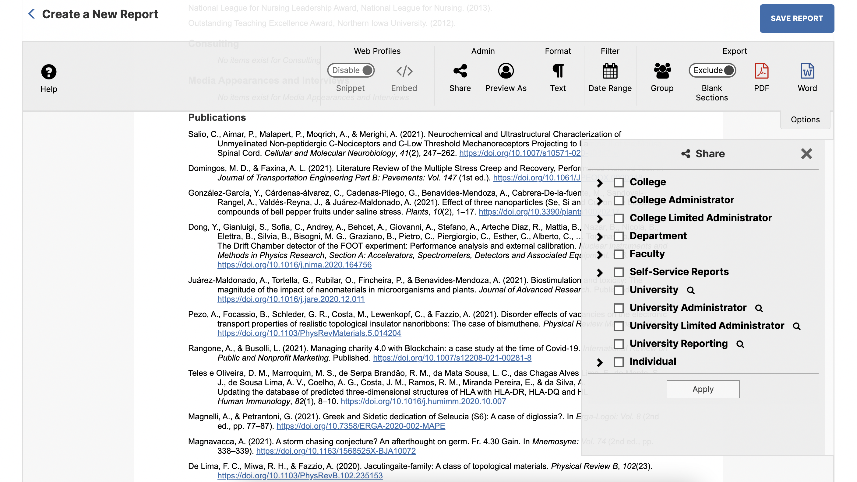Click the Group people icon
Viewport: 857px width, 482px height.
(x=662, y=71)
